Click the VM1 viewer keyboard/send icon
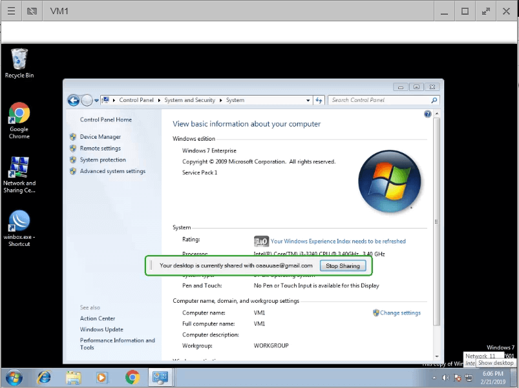 (32, 11)
